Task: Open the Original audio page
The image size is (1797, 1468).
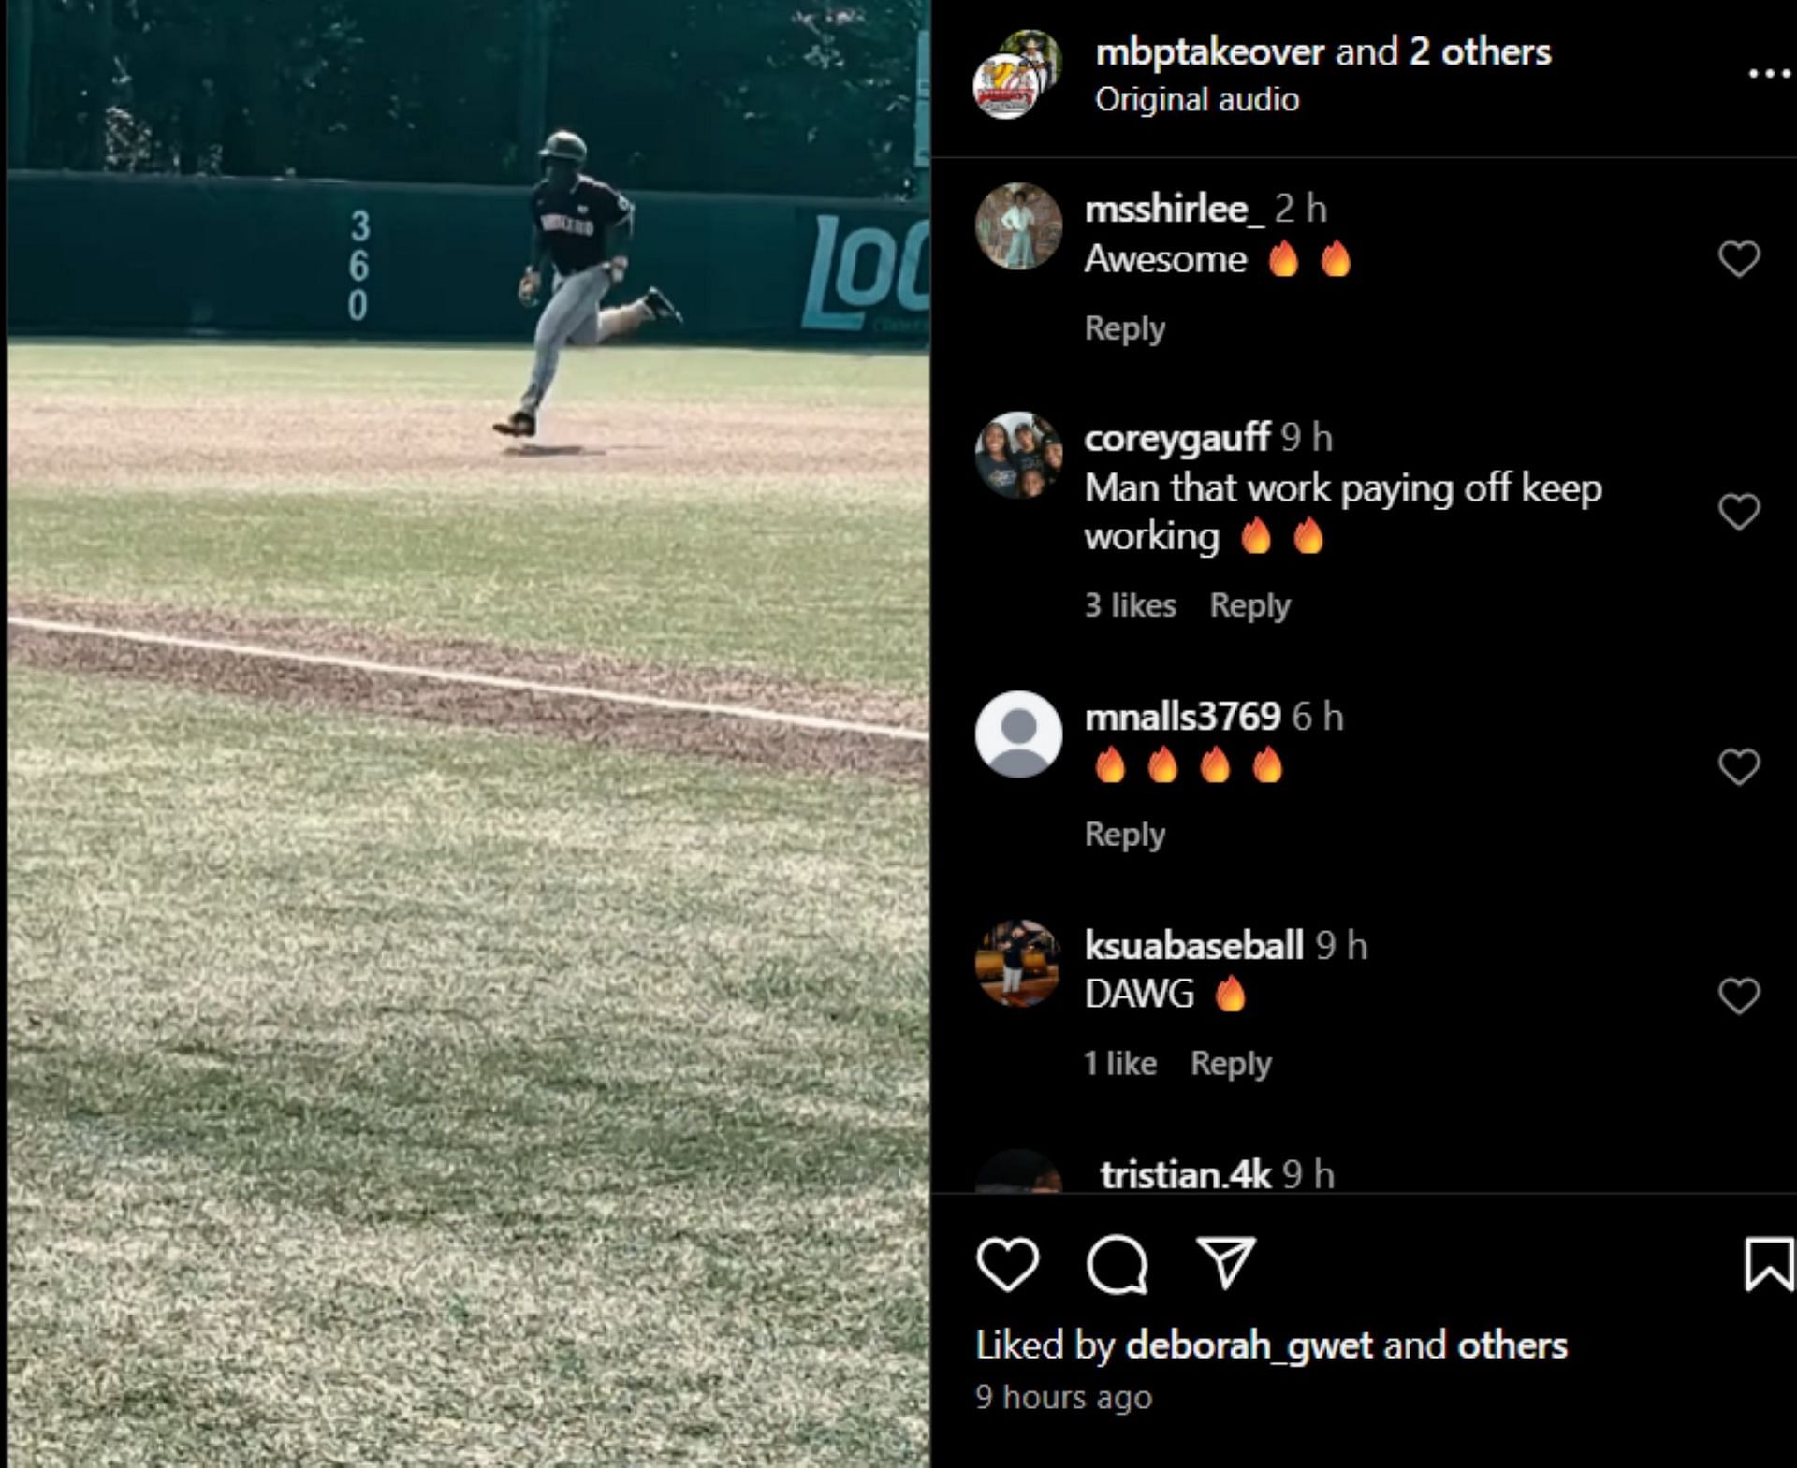Action: [1197, 100]
